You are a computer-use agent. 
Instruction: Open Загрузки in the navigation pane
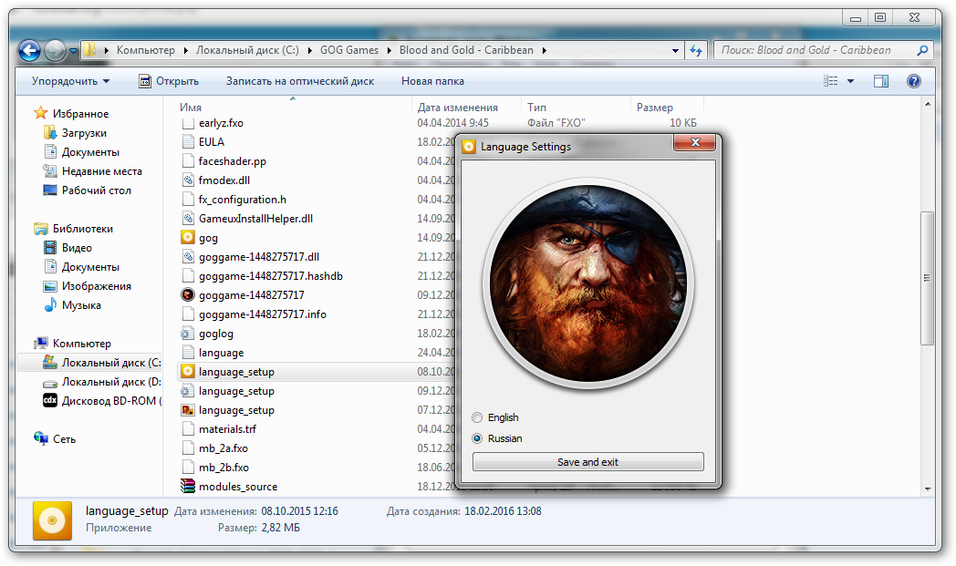click(84, 133)
